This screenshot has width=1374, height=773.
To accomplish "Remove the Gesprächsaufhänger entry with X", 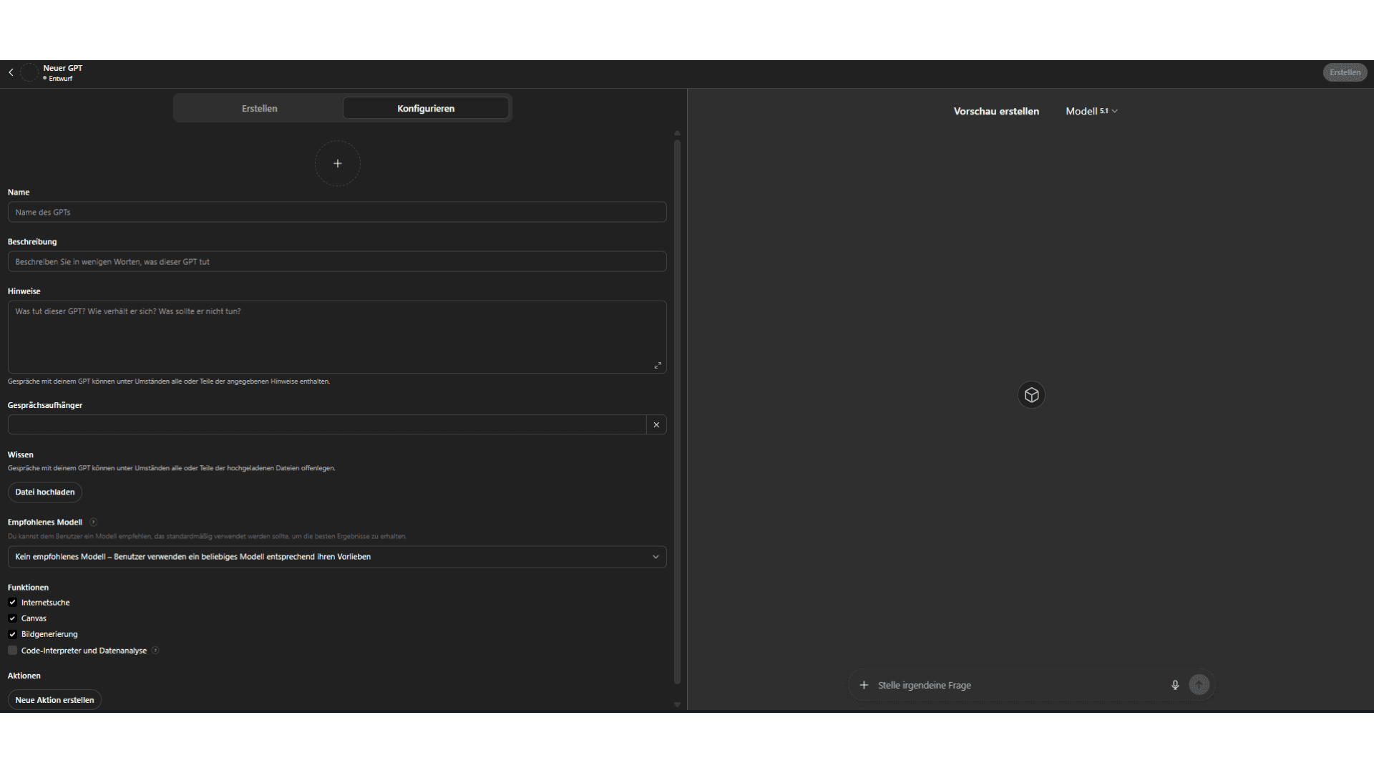I will [656, 424].
